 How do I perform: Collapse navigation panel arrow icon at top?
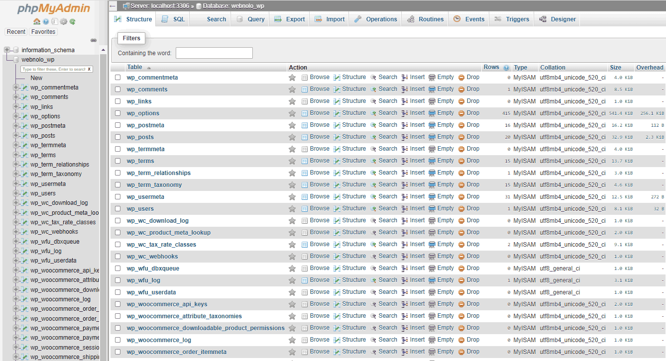(113, 6)
